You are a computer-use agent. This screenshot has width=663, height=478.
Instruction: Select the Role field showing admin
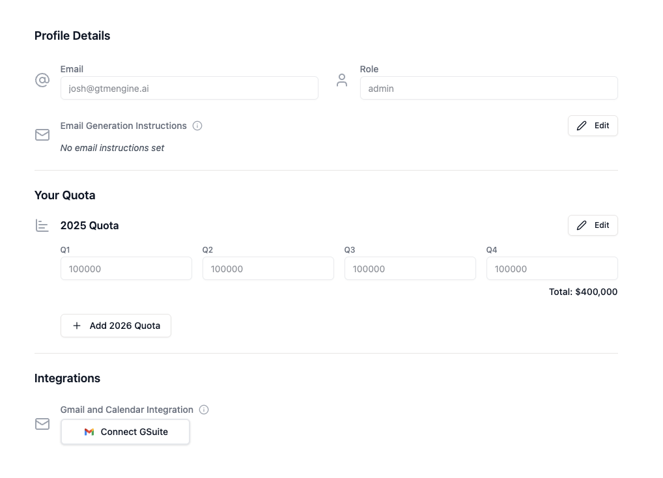pyautogui.click(x=489, y=88)
